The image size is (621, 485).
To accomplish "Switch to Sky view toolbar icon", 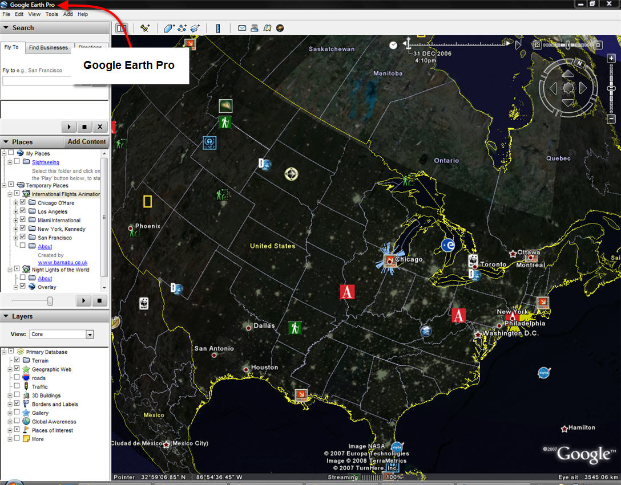I will click(x=280, y=28).
